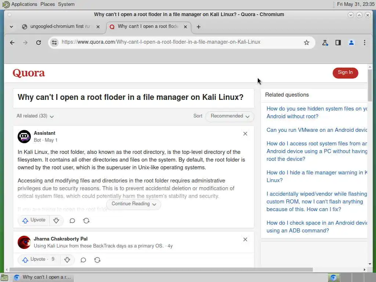This screenshot has height=282, width=376.
Task: Open comments on Assistant answer
Action: (72, 221)
